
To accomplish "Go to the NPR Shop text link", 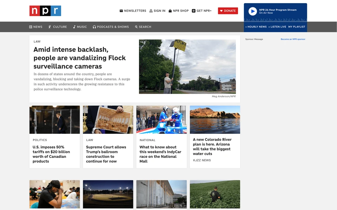I will coord(181,11).
